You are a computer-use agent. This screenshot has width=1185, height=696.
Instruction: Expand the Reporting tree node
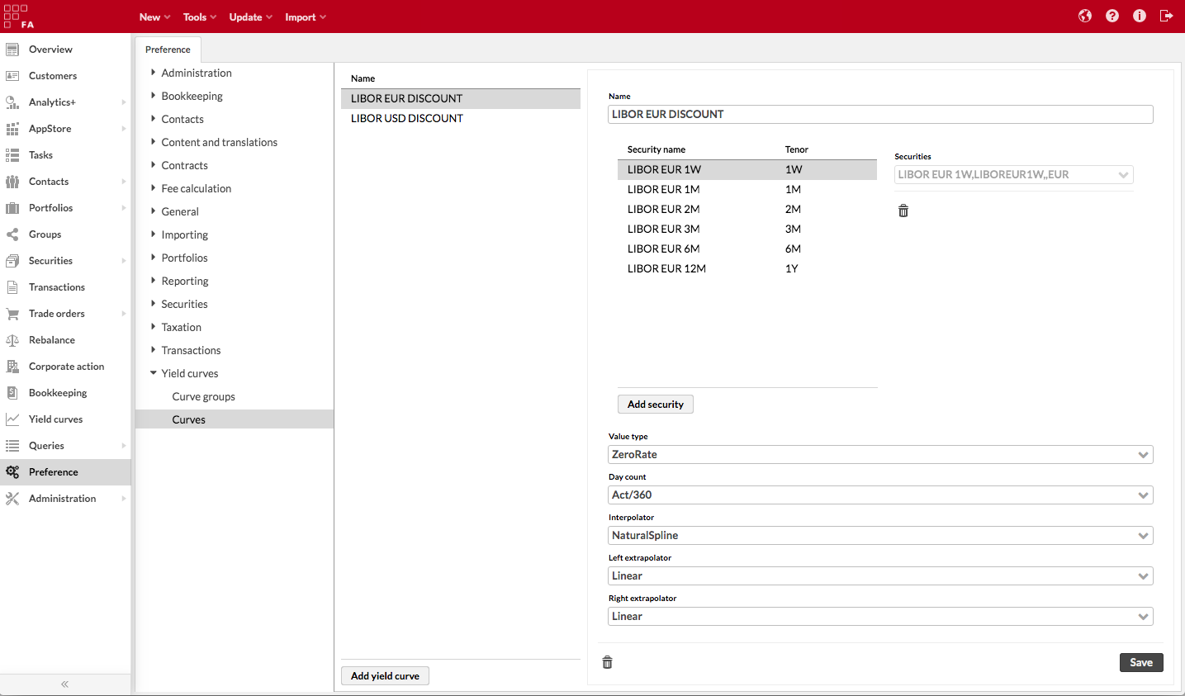154,281
